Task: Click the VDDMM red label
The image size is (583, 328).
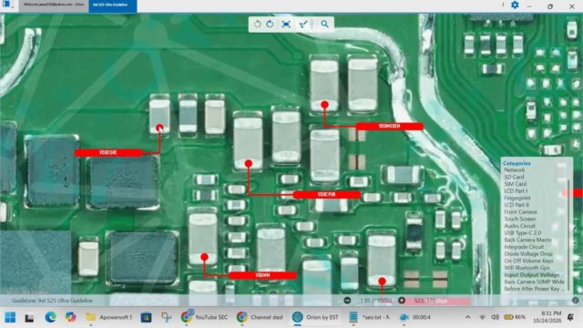Action: 262,275
